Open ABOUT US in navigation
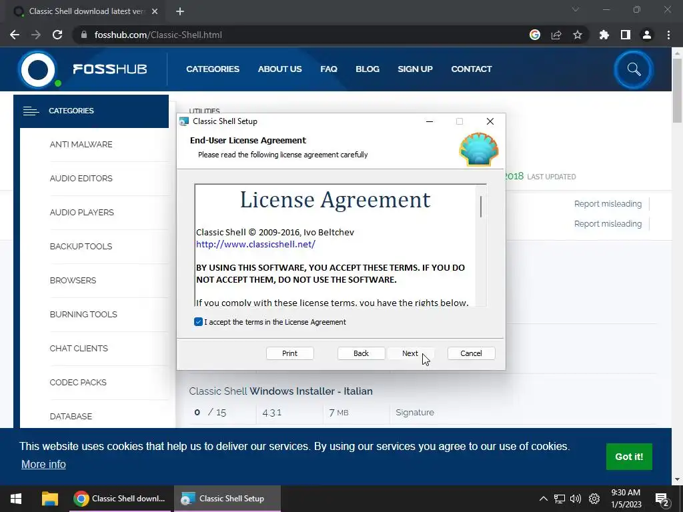The width and height of the screenshot is (683, 512). click(279, 69)
